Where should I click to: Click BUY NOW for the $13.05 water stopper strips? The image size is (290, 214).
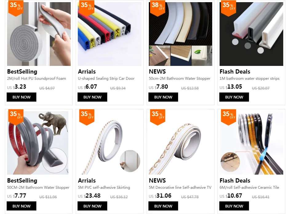tap(234, 97)
